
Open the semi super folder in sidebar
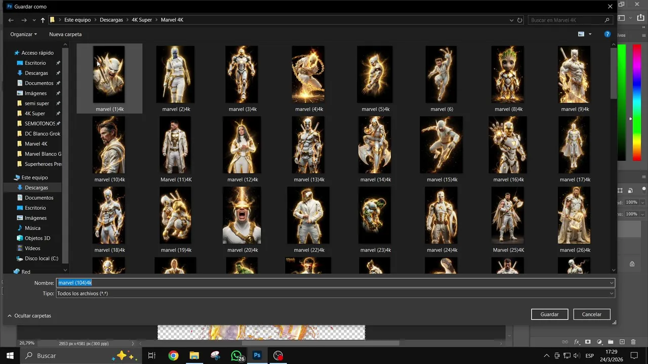tap(37, 103)
